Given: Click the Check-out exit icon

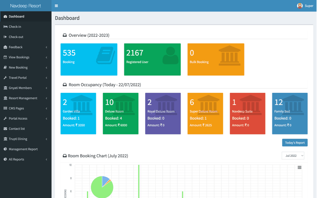Looking at the screenshot, I should tap(5, 37).
